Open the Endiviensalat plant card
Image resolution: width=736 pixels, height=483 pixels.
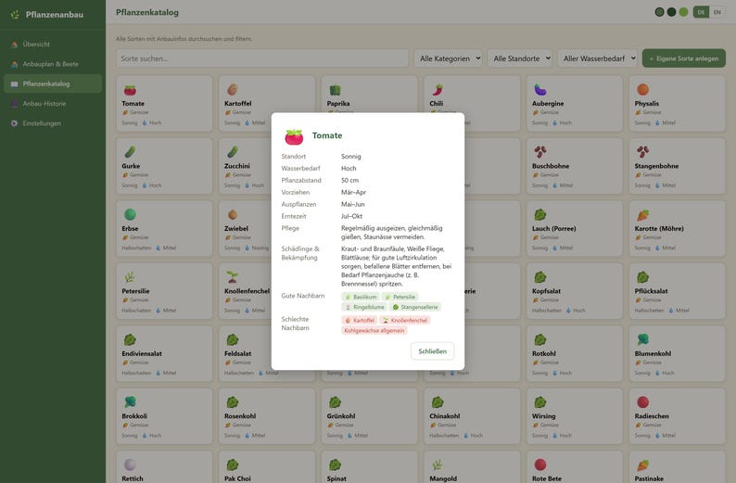click(164, 353)
